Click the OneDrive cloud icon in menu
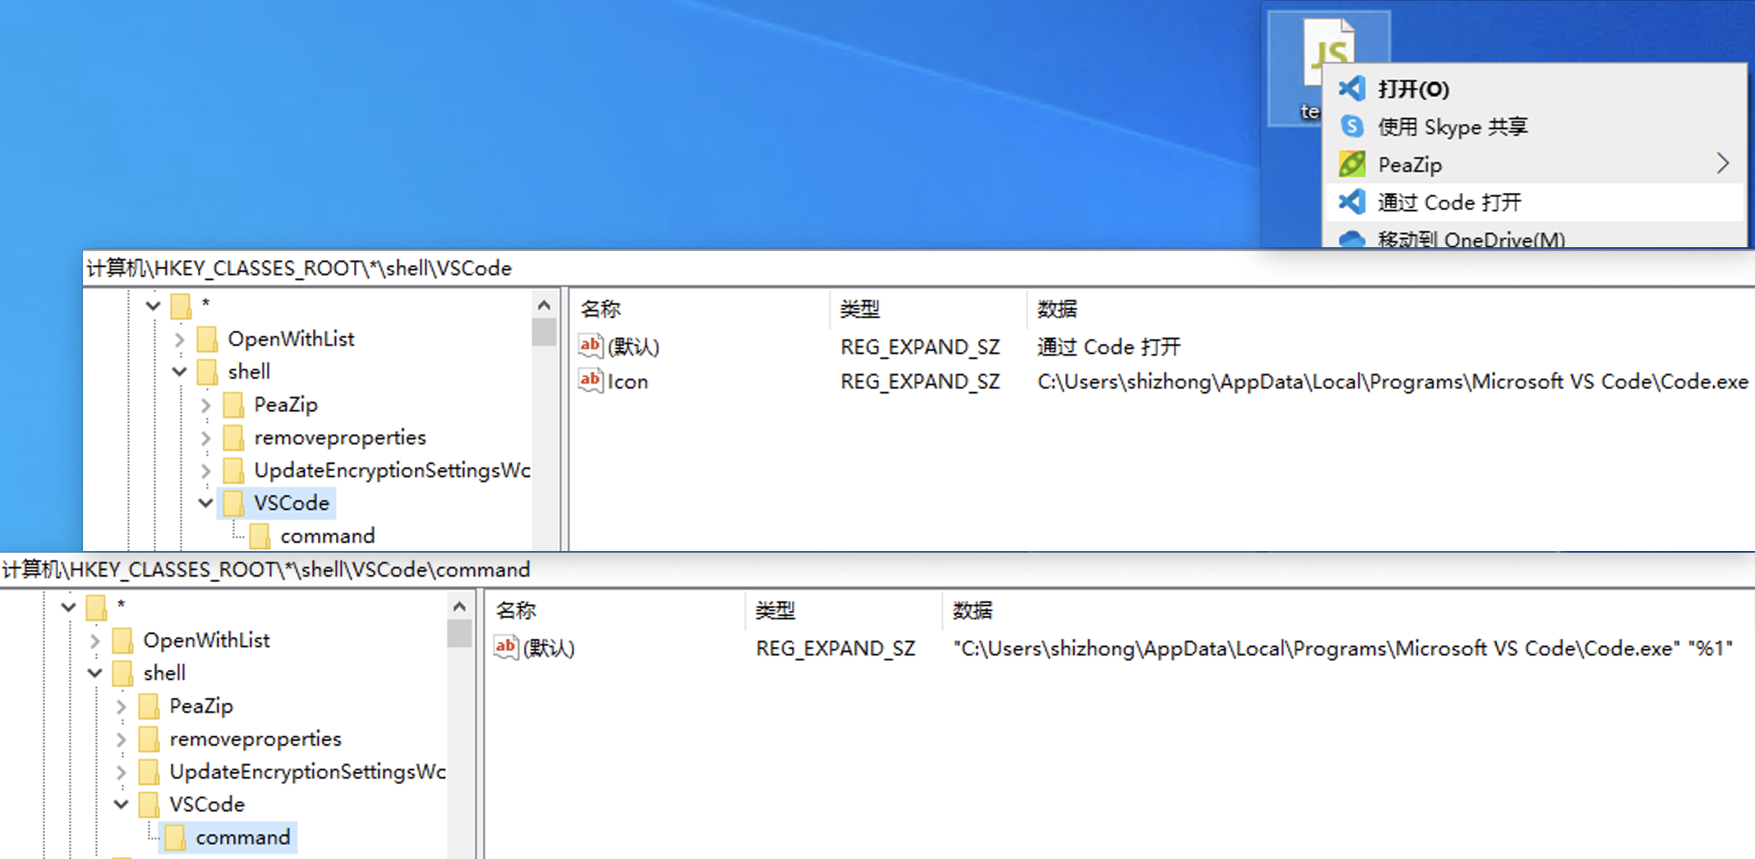The image size is (1755, 859). click(x=1352, y=239)
